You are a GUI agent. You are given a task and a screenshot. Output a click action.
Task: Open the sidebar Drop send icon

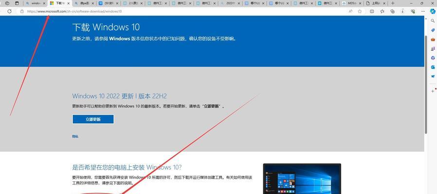433,76
